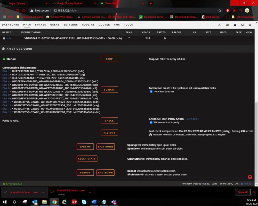Click SPIN UP button

pyautogui.click(x=85, y=147)
